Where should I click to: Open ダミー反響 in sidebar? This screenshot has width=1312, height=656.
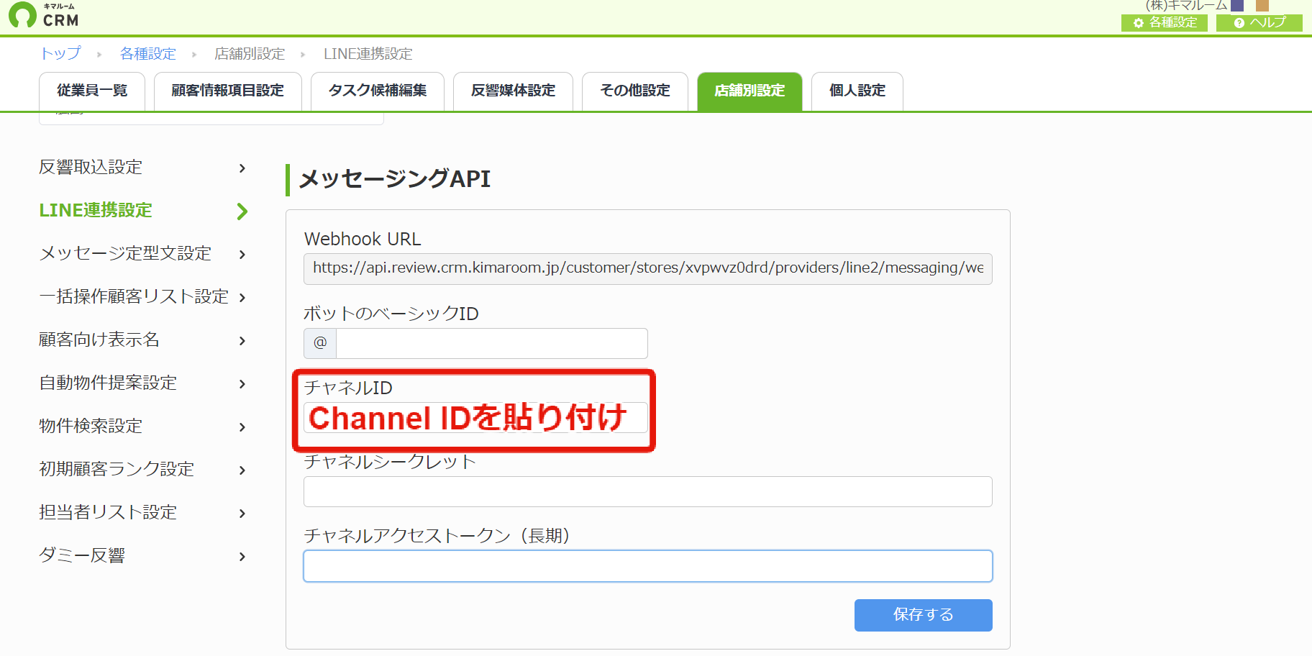(x=82, y=555)
